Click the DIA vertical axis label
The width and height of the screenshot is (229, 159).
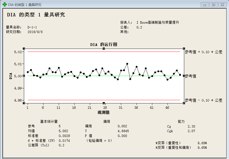[10, 76]
